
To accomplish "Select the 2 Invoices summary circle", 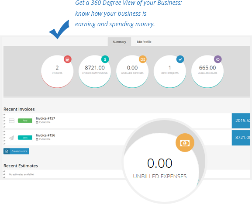I will 57,72.
